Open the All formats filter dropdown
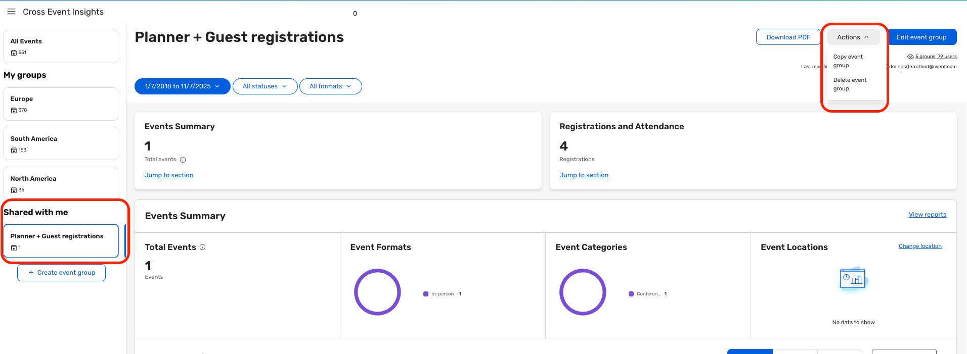967x354 pixels. [330, 86]
